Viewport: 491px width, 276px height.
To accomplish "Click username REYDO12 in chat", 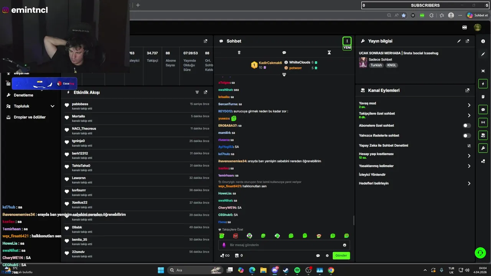I will (225, 111).
